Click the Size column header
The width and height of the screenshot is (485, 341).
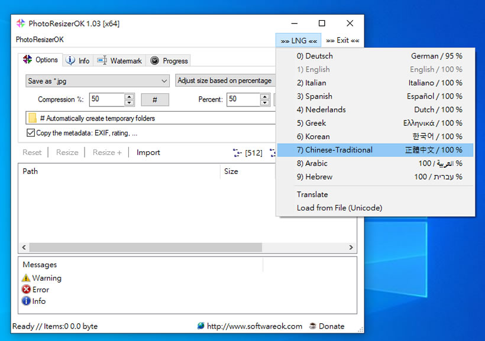point(248,171)
